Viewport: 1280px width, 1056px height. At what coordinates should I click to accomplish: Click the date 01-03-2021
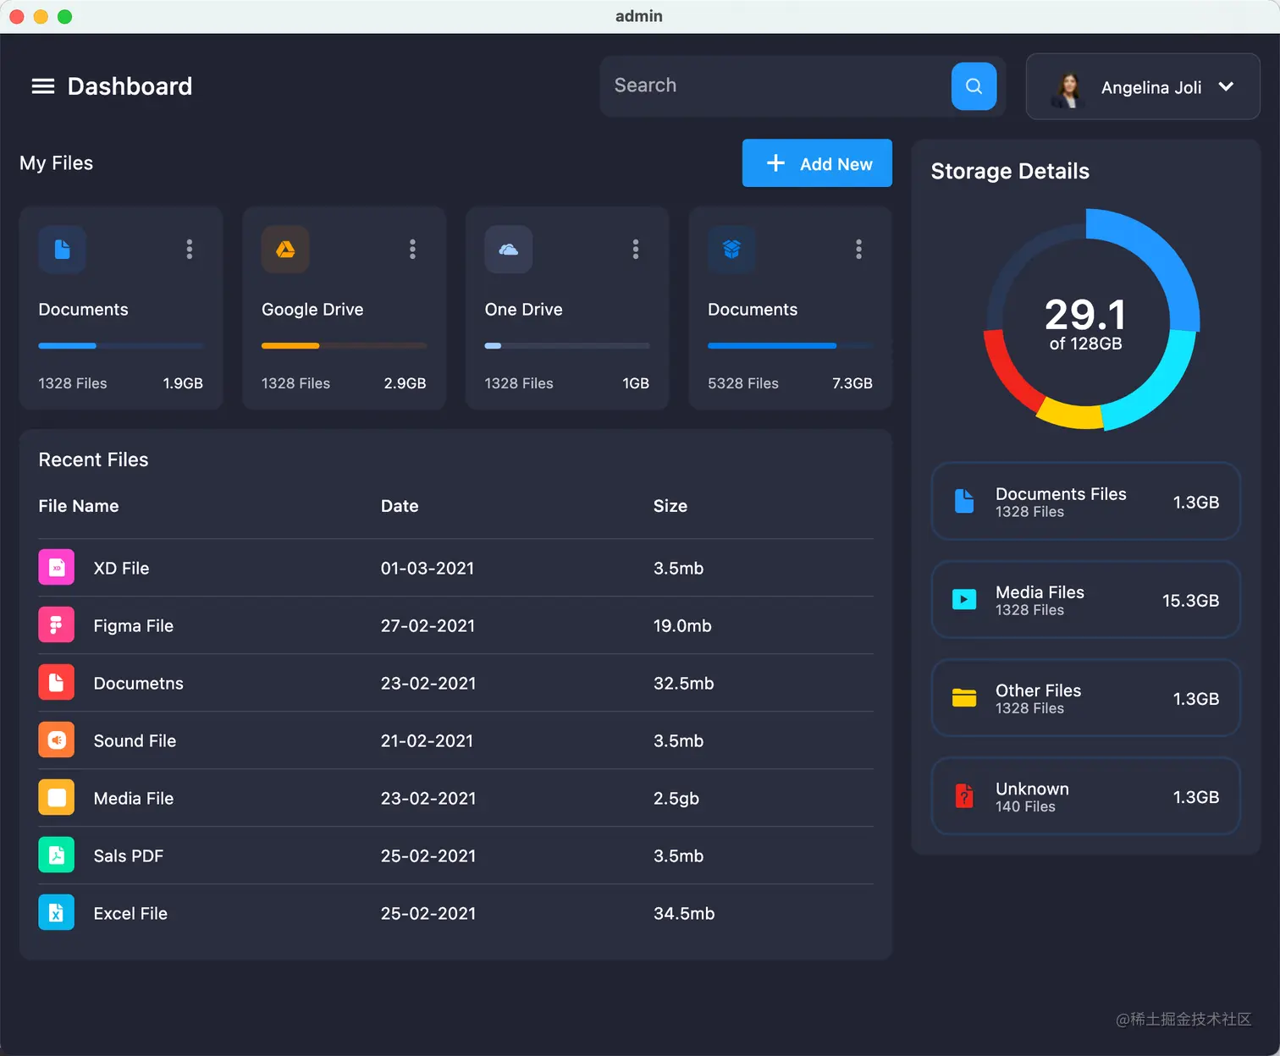coord(428,569)
